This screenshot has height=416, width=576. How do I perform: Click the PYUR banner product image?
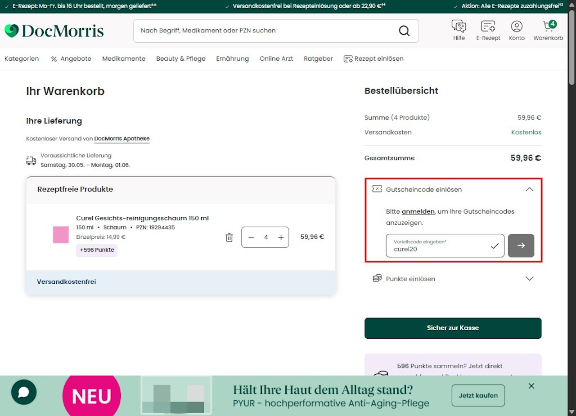[x=176, y=395]
